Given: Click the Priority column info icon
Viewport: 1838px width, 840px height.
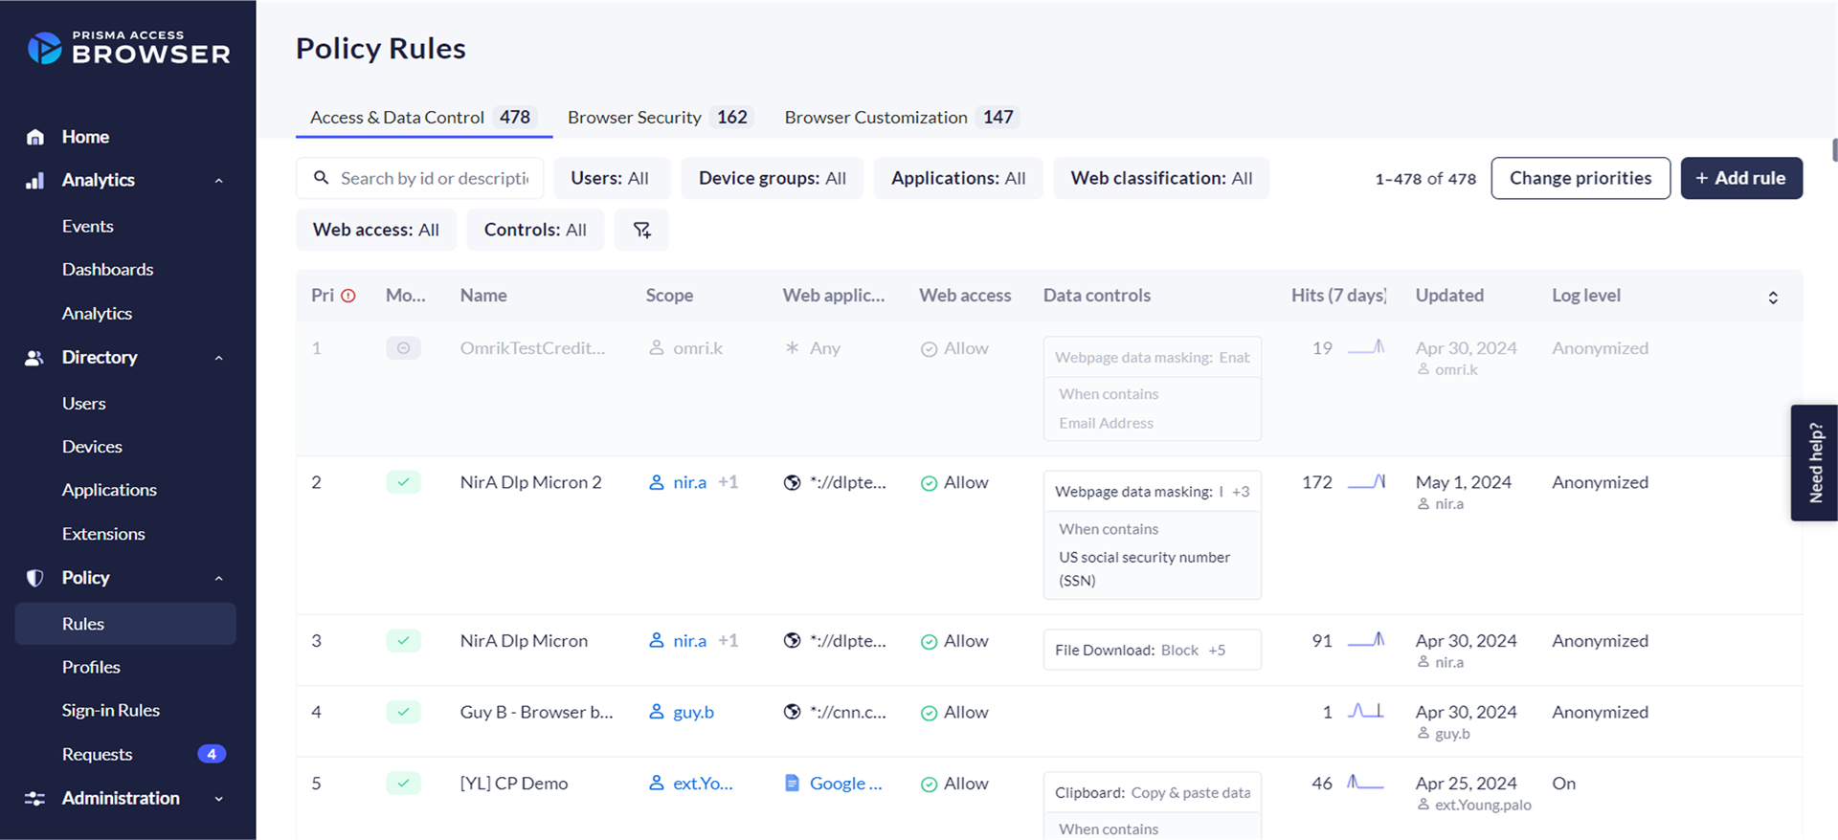Looking at the screenshot, I should (x=348, y=296).
